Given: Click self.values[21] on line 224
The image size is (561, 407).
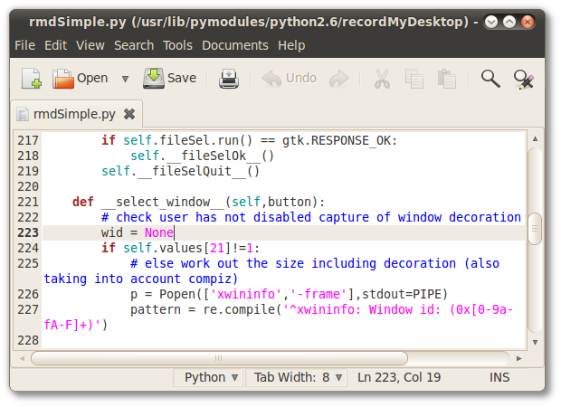Looking at the screenshot, I should 177,248.
